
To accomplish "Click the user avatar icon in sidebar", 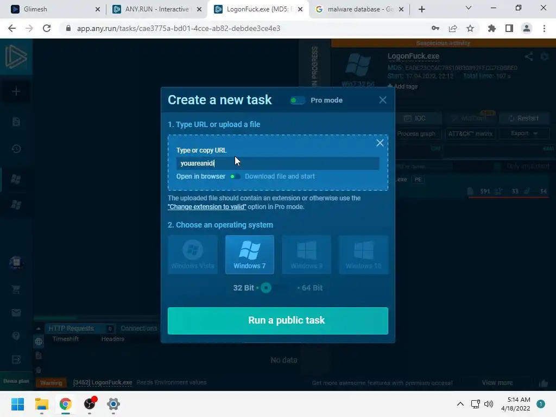I will point(16,263).
